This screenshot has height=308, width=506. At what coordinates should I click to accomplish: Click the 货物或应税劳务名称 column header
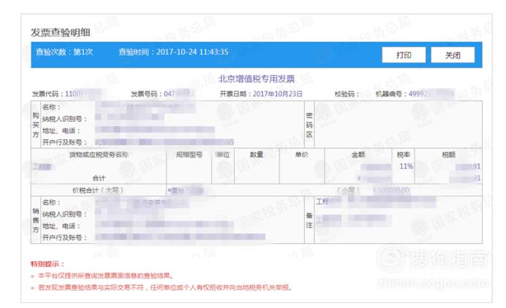tap(99, 155)
